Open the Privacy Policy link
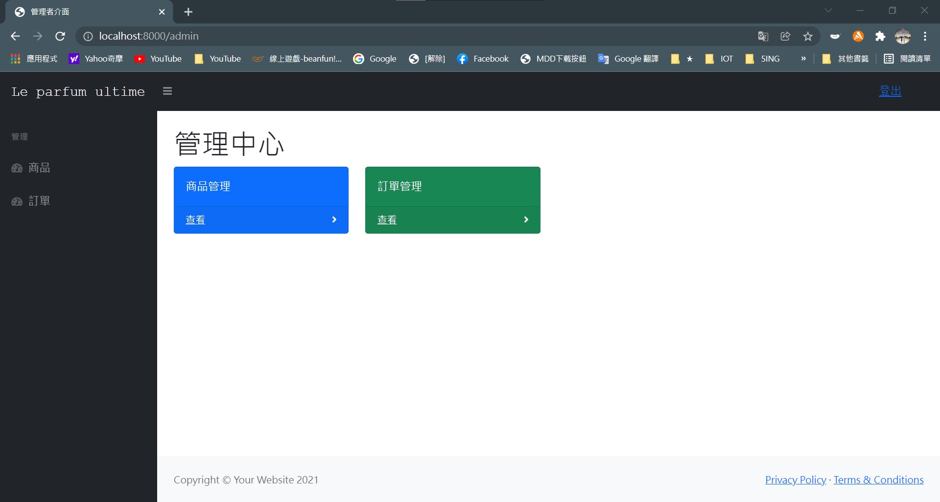 coord(796,480)
